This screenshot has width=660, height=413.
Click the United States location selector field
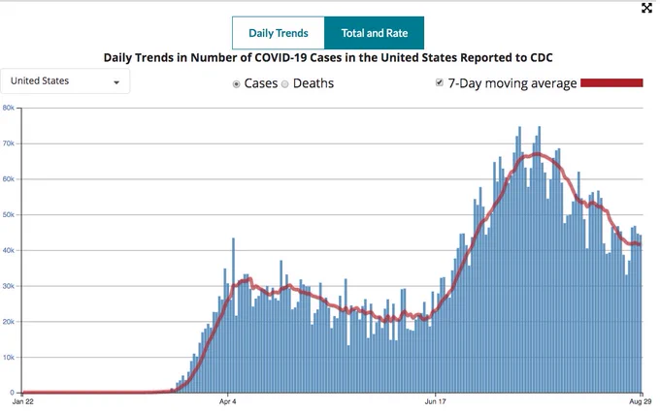click(65, 80)
